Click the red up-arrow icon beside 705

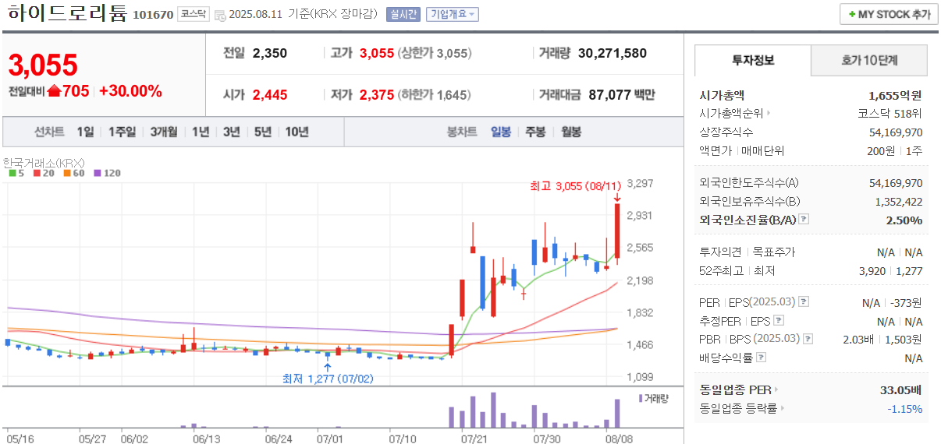[x=55, y=91]
